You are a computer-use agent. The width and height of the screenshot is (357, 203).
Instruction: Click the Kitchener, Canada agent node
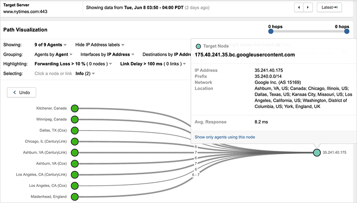pos(75,108)
